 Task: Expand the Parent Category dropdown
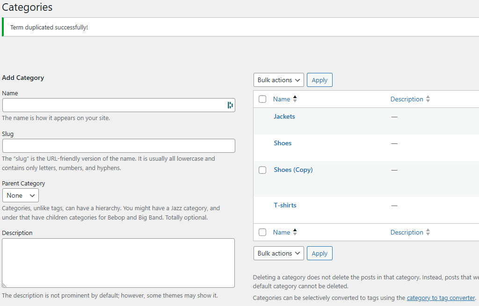click(x=21, y=195)
